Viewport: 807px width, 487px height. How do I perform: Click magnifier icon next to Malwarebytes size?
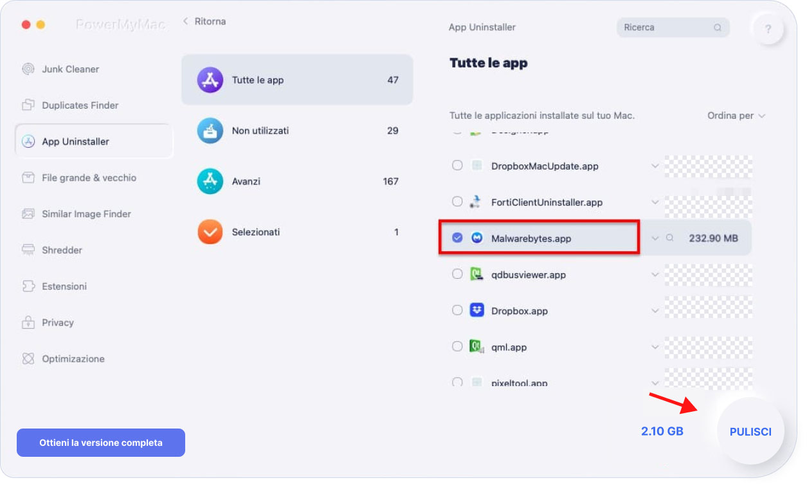(x=669, y=238)
